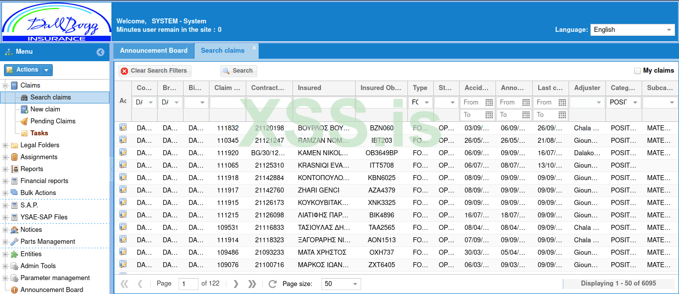The width and height of the screenshot is (679, 294).
Task: Collapse the Menu sidebar panel arrow
Action: pos(100,52)
